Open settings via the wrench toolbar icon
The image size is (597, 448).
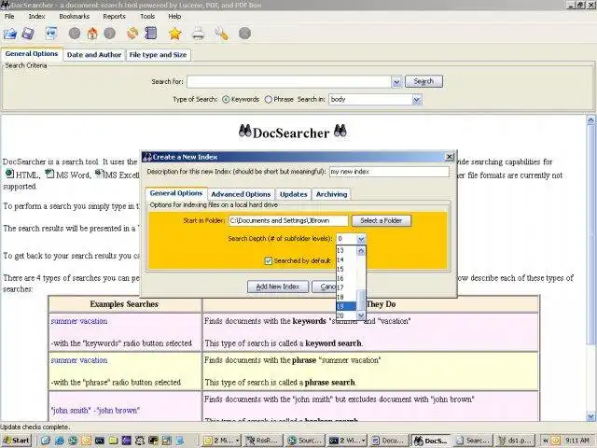pyautogui.click(x=221, y=34)
